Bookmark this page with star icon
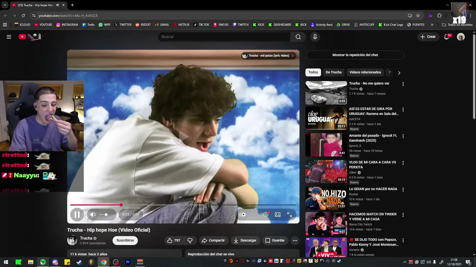476x267 pixels. tap(418, 16)
